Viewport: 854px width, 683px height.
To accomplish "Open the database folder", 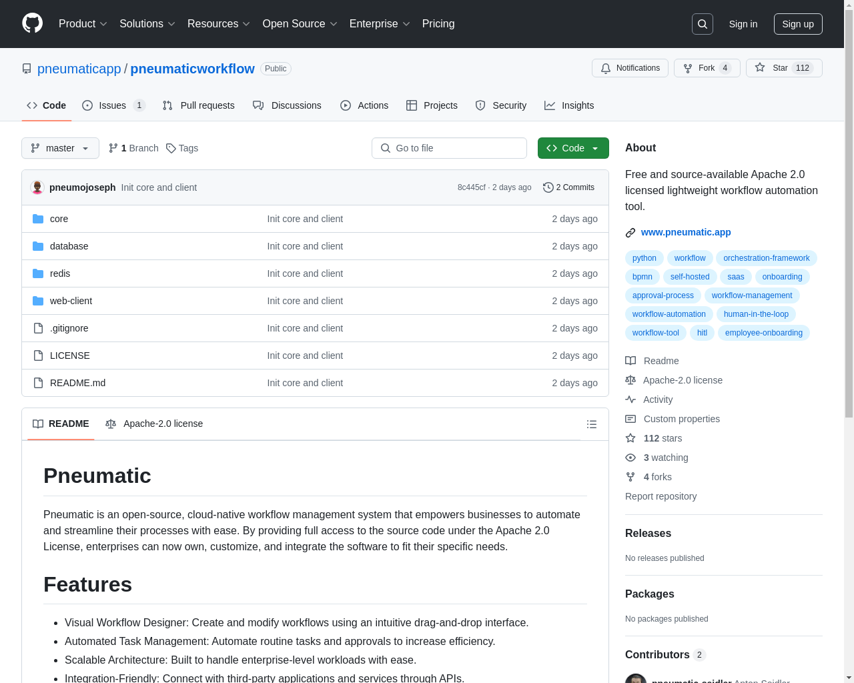I will point(69,246).
